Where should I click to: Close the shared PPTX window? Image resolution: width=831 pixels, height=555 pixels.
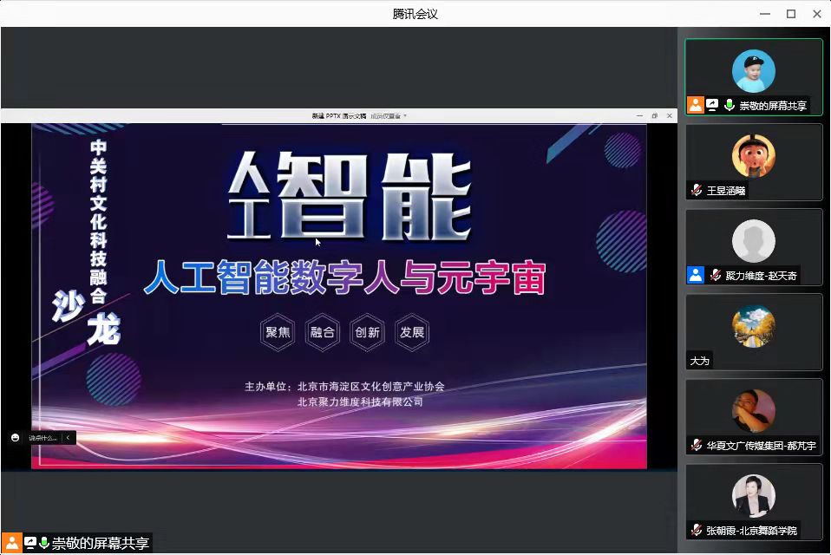tap(670, 115)
